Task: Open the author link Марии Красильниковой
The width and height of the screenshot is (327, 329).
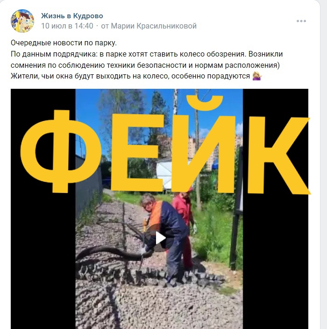Action: point(154,26)
